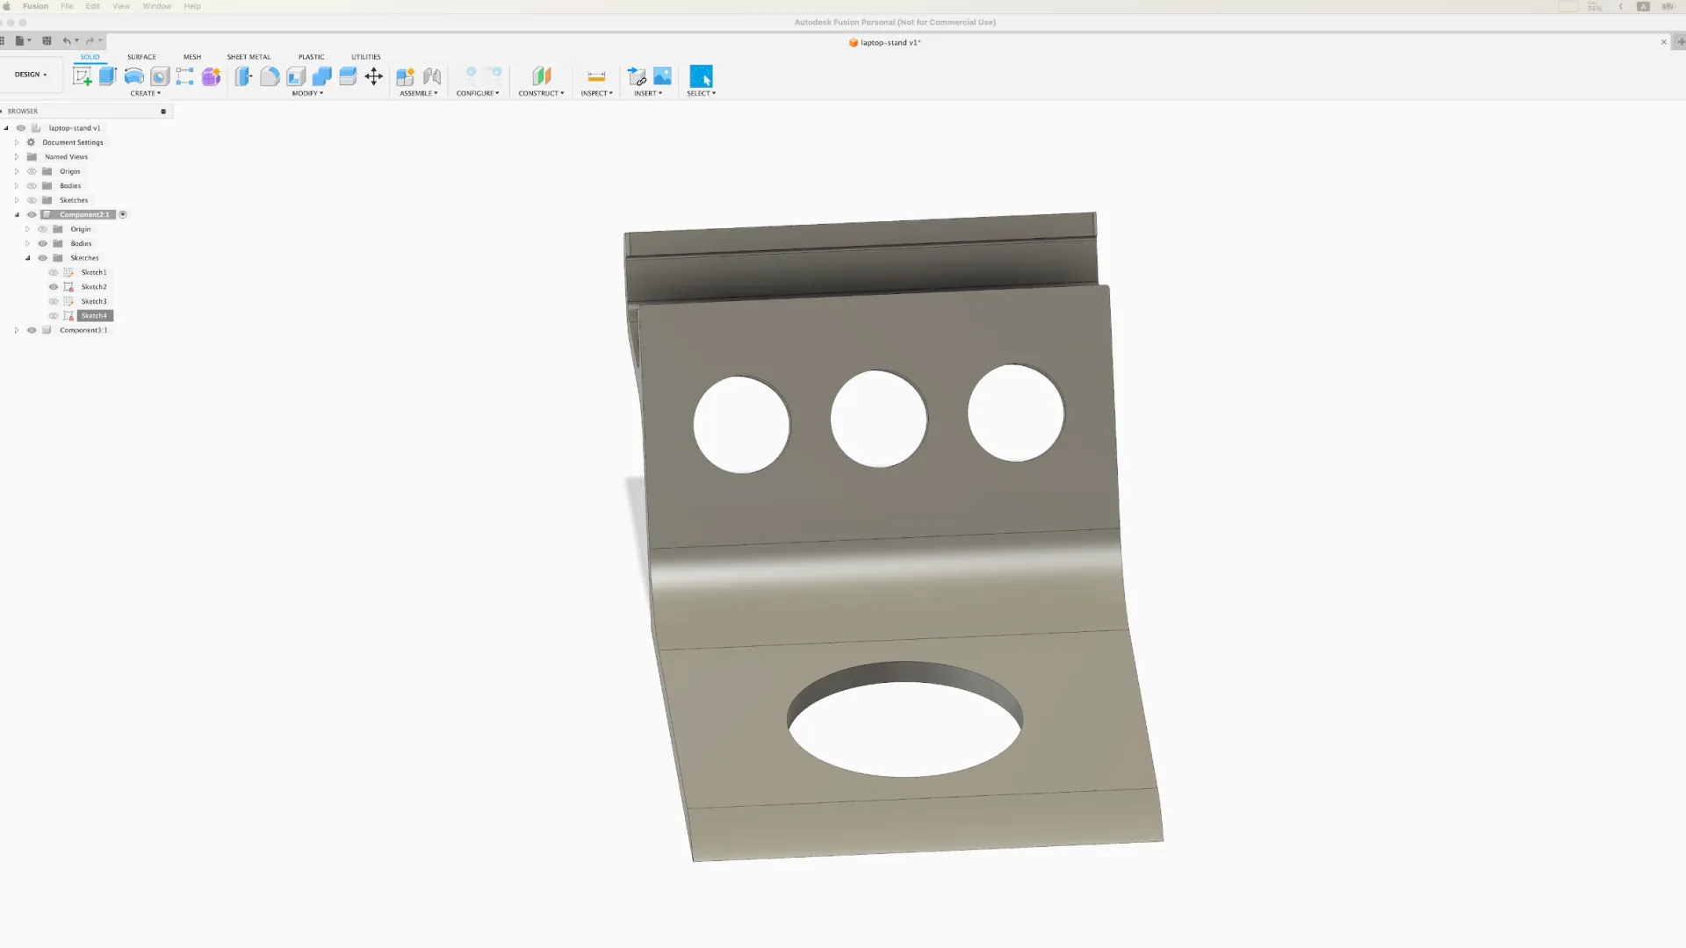Click the Measure tool under Inspect
Image resolution: width=1686 pixels, height=948 pixels.
click(x=596, y=76)
